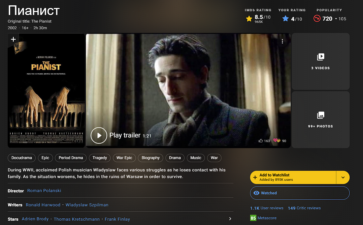This screenshot has width=363, height=225.
Task: Add poster to watchlist via plus ribbon
Action: click(13, 39)
